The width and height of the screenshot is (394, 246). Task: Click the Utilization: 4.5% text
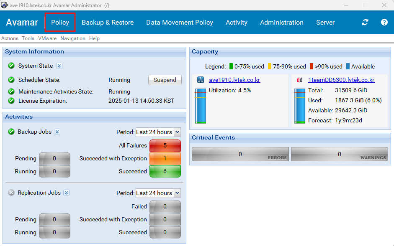tap(230, 90)
